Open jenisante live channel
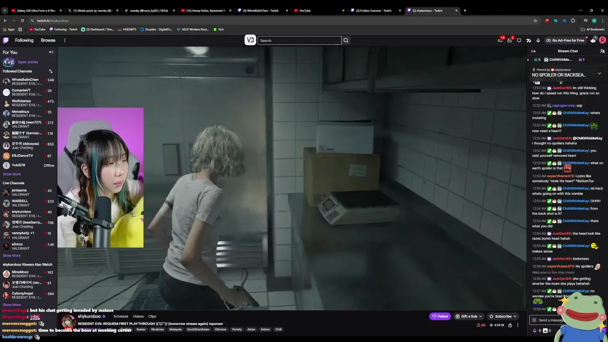Viewport: 608px width, 342px height. click(28, 192)
